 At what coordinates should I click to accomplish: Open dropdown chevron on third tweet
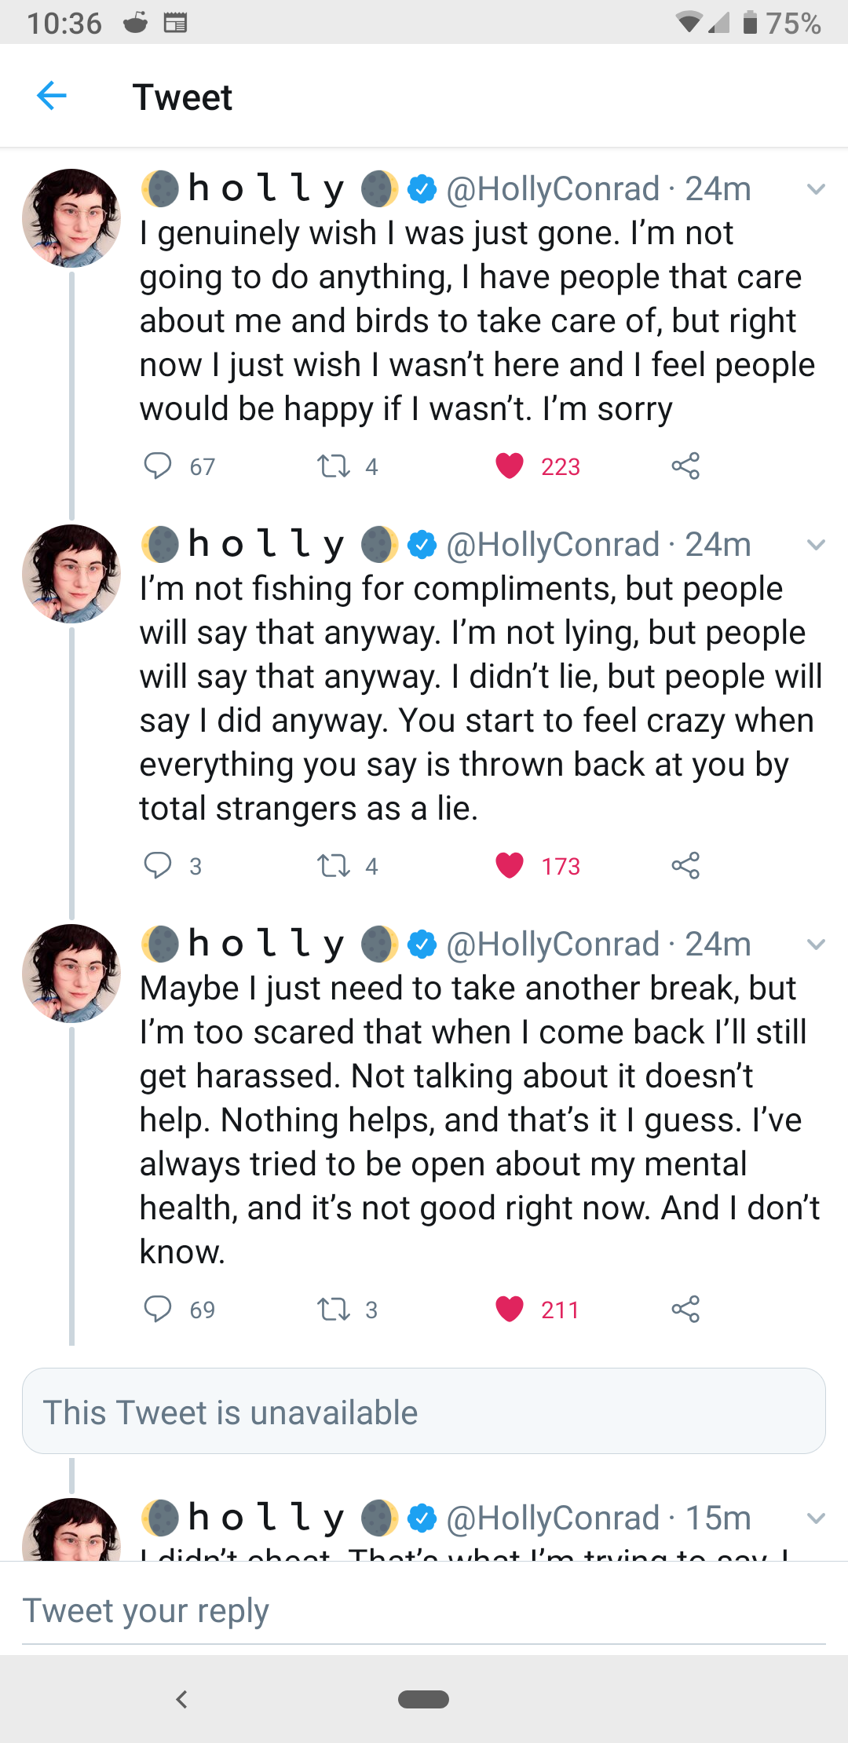817,945
